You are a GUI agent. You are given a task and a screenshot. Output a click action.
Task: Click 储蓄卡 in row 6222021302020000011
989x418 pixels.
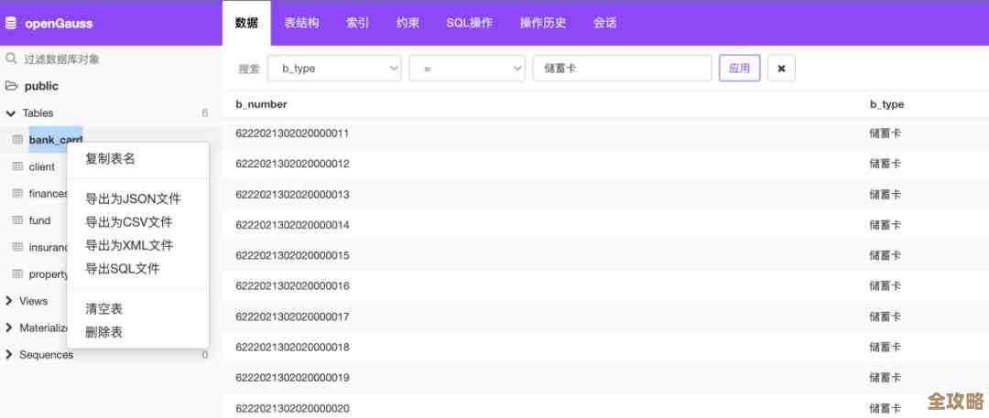click(x=885, y=133)
